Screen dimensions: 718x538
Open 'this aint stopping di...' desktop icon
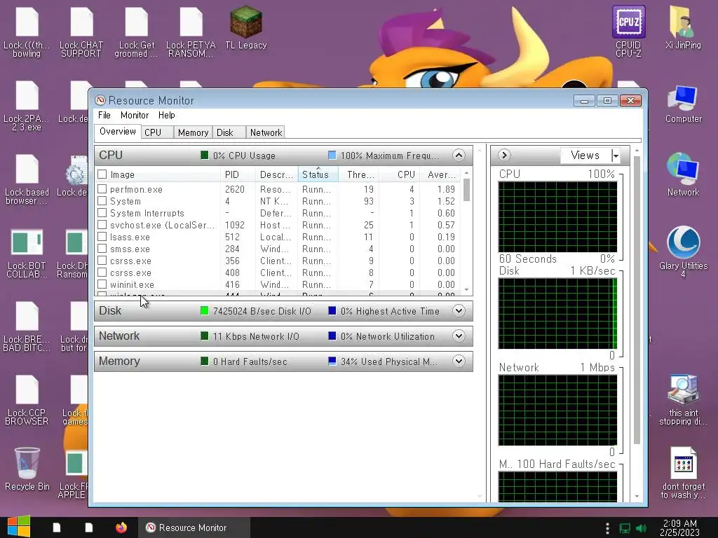pos(683,399)
